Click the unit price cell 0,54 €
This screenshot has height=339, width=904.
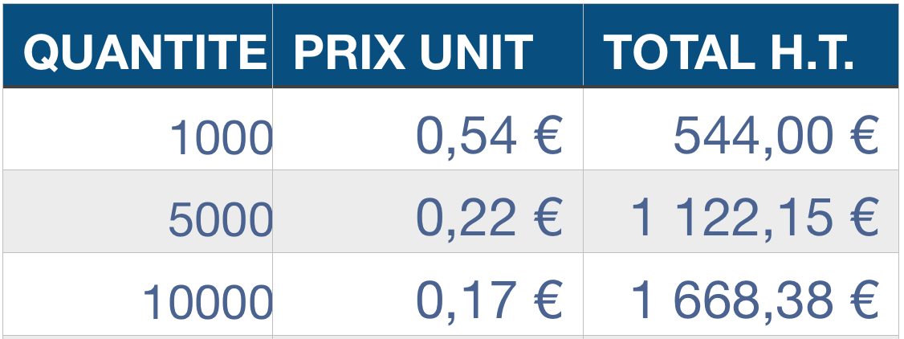pos(489,136)
